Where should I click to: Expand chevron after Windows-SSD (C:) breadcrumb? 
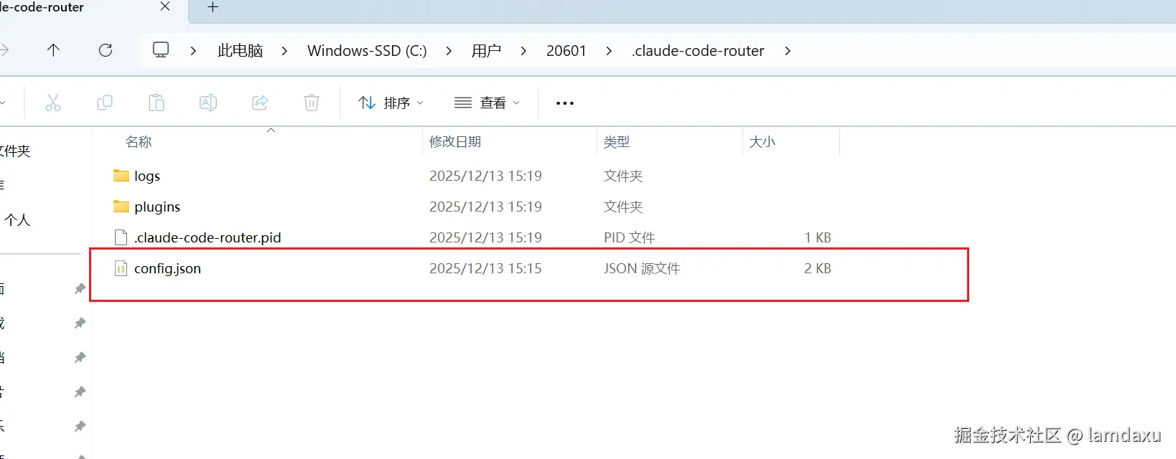[x=449, y=51]
